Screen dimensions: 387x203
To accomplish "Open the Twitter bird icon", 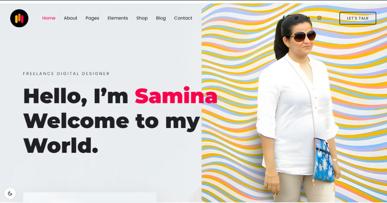I will tap(296, 18).
